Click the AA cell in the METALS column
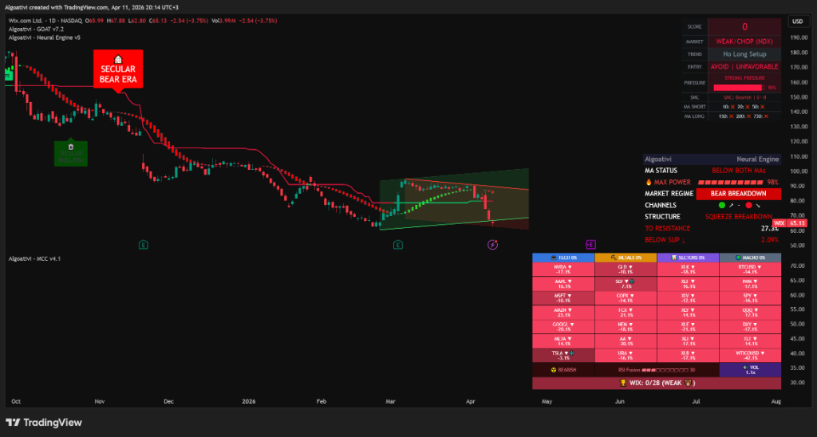The width and height of the screenshot is (817, 437). [x=626, y=341]
